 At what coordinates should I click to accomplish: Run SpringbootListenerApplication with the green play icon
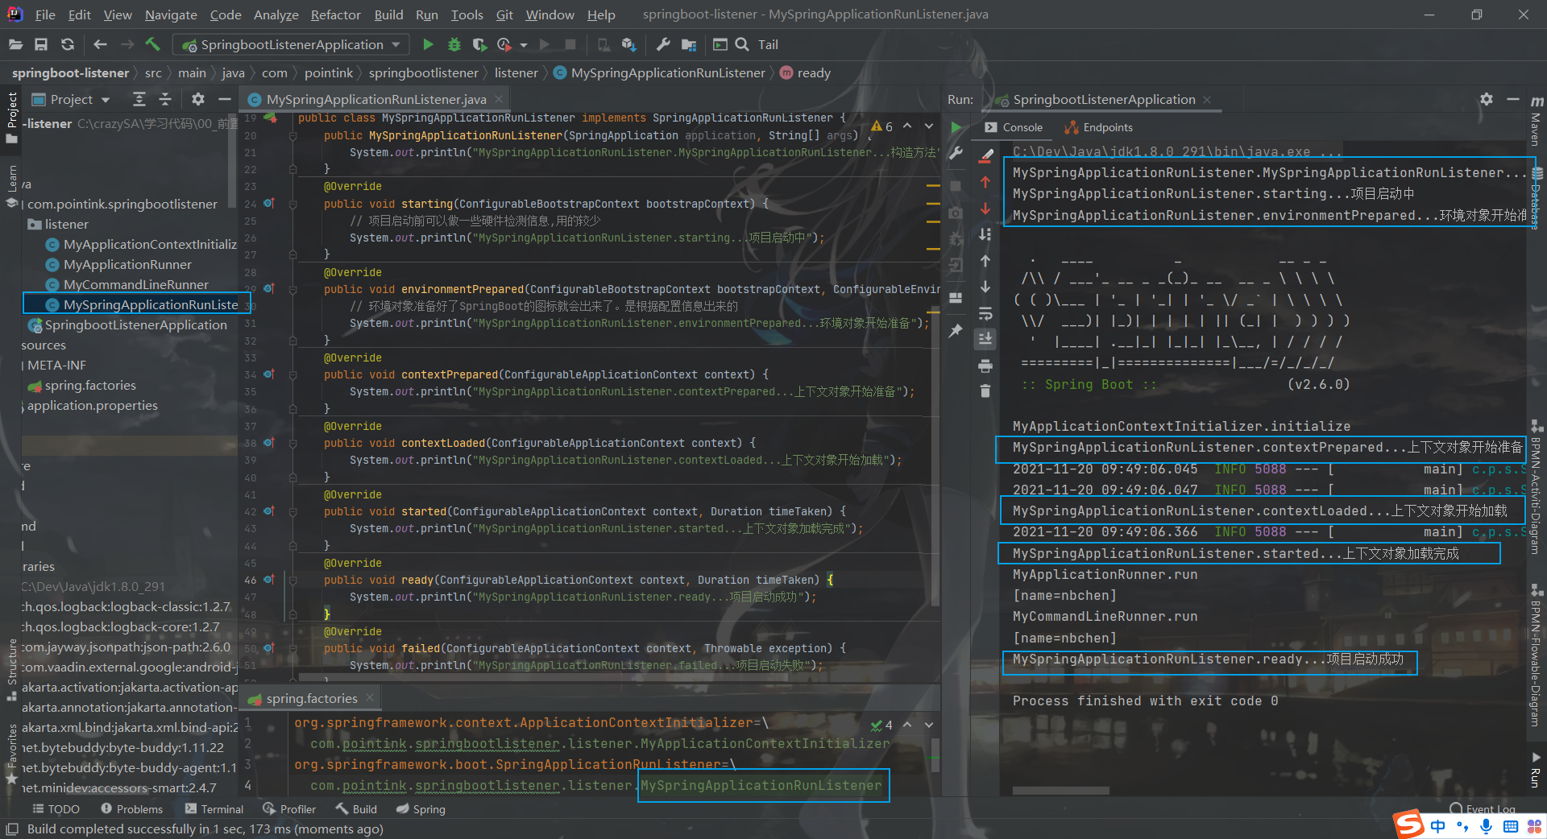428,45
